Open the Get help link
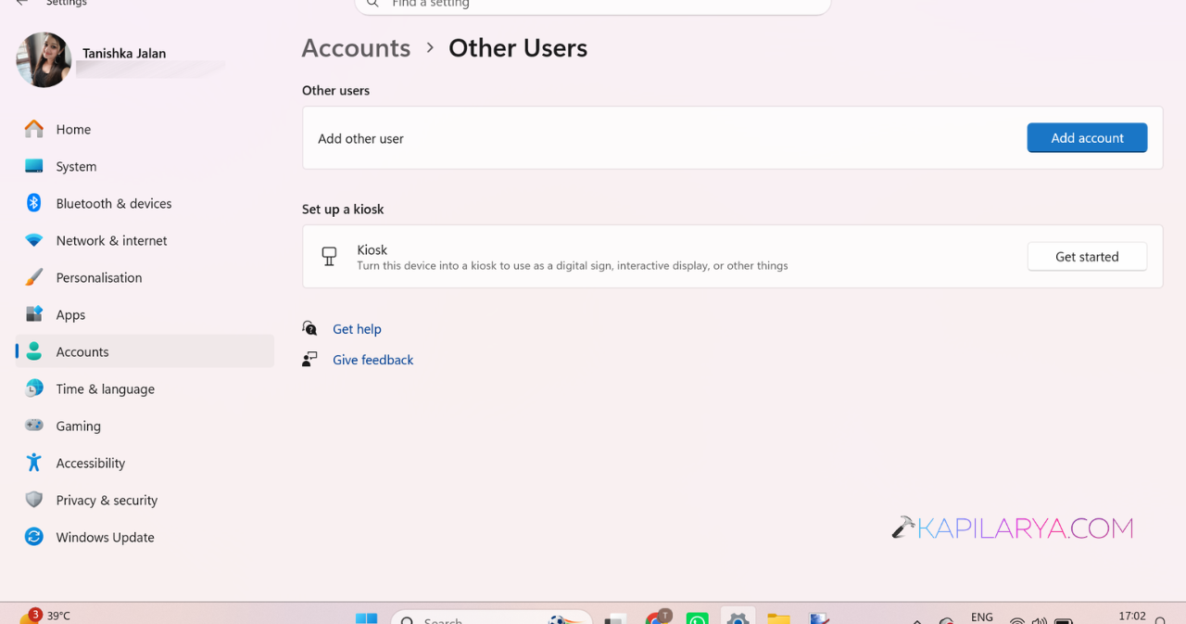The width and height of the screenshot is (1186, 624). 357,329
